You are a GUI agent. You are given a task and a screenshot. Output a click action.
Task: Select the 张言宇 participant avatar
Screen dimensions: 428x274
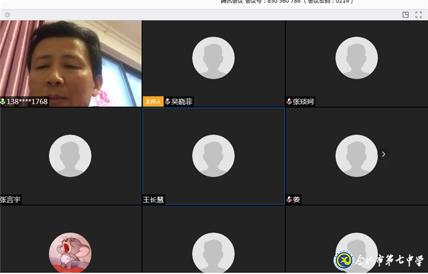tap(70, 156)
